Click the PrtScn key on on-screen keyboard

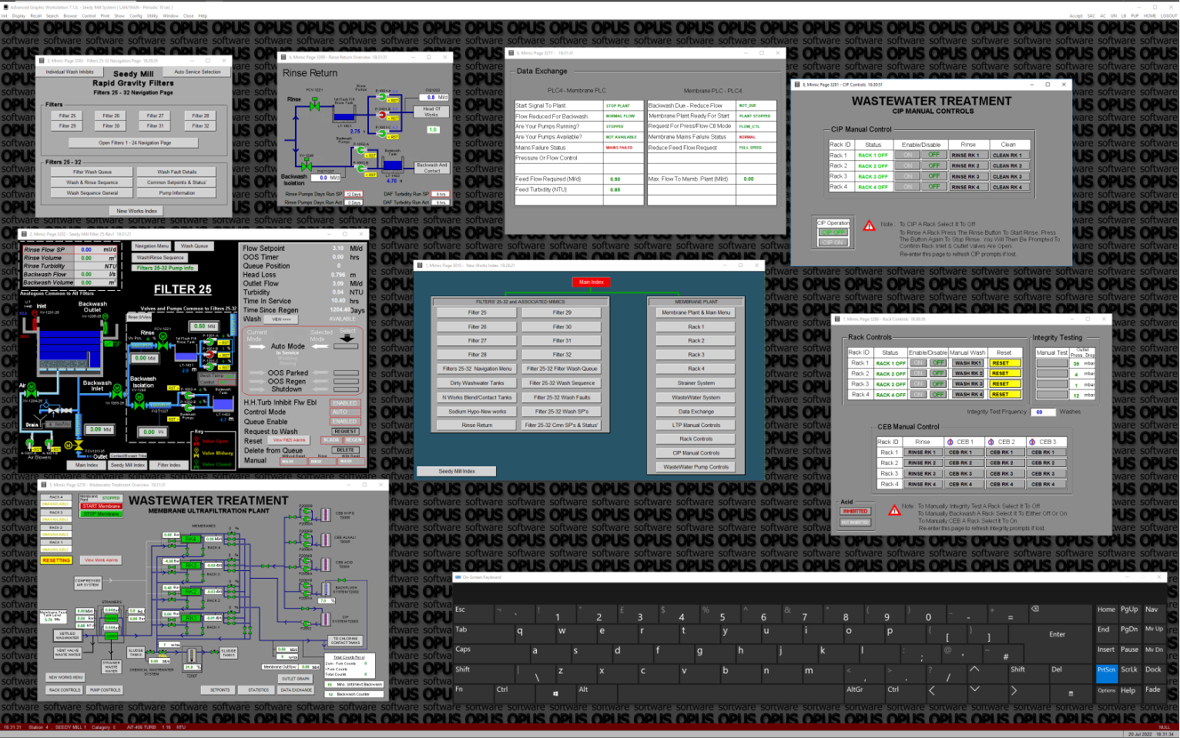pos(1107,674)
